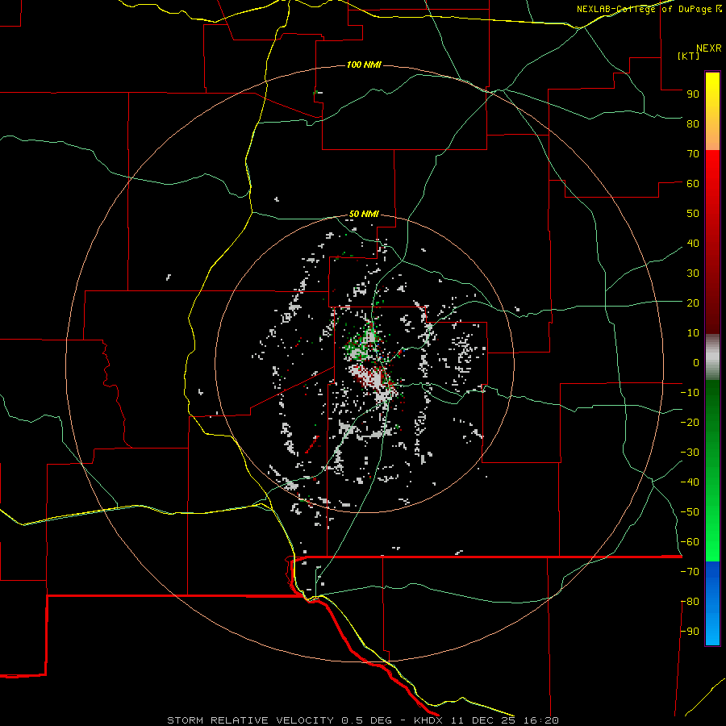The image size is (726, 726).
Task: Pick the dark green segment of color bar
Action: tap(712, 407)
